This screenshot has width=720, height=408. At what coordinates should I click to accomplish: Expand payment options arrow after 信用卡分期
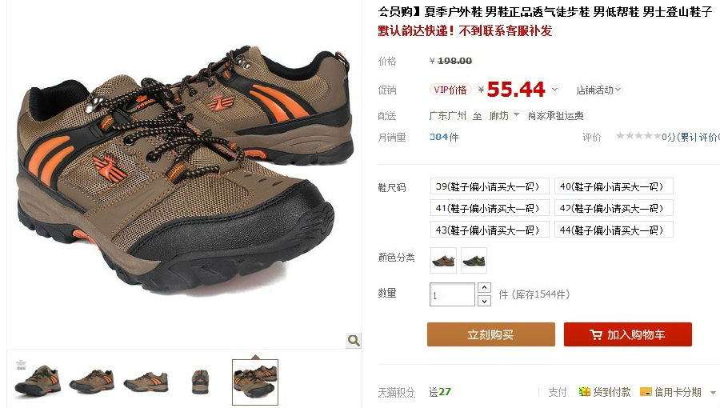713,393
